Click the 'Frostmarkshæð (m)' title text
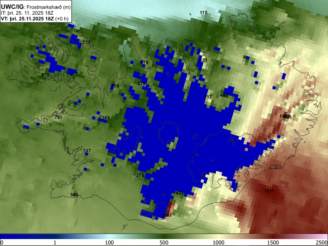The image size is (328, 246). tap(49, 7)
